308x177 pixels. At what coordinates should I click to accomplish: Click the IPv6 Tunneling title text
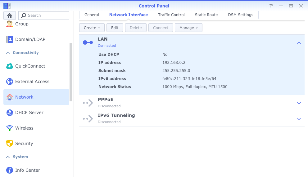pyautogui.click(x=116, y=115)
